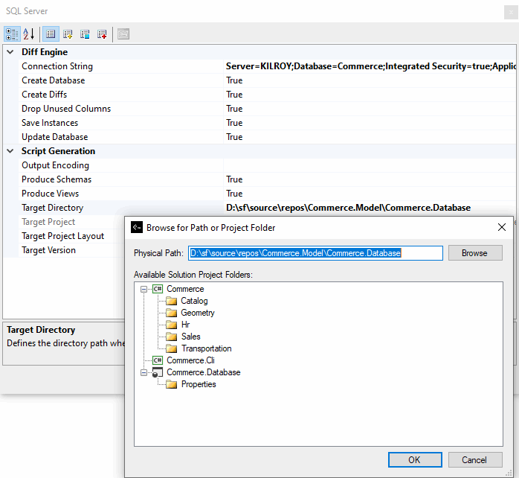Select the Commerce.Database project label
Viewport: 519px width, 478px height.
pos(204,372)
